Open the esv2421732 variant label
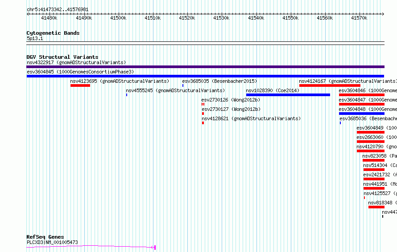The image size is (397, 252). [380, 175]
